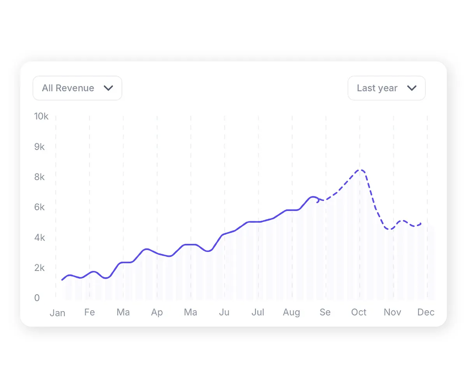Viewport: 467px width, 388px height.
Task: Select the Oct label below the chart
Action: coord(358,312)
